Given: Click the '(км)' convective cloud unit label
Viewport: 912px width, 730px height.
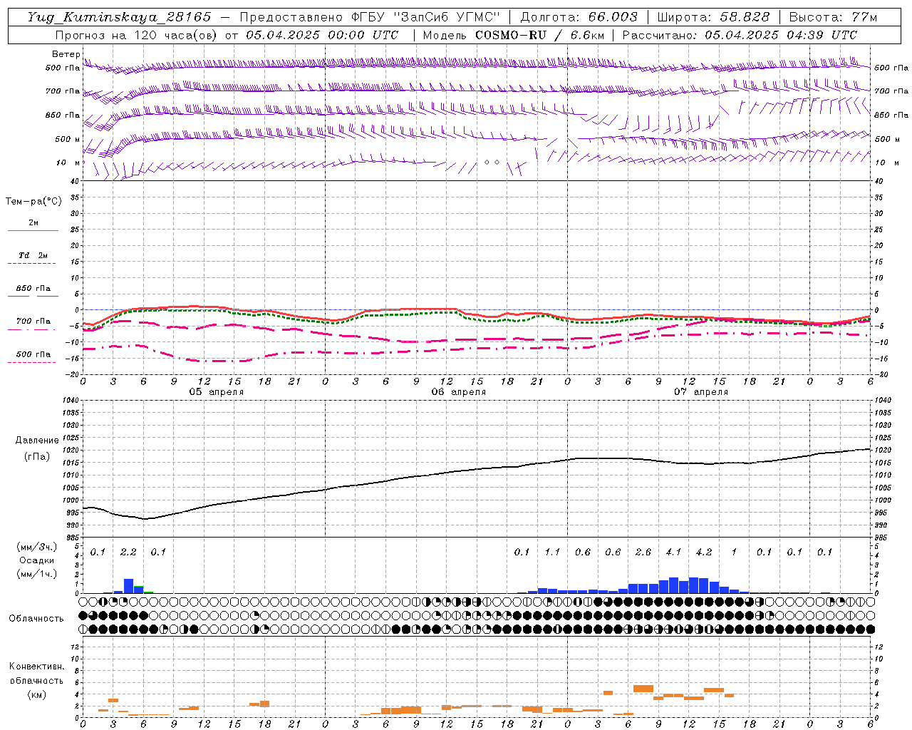Looking at the screenshot, I should [36, 694].
